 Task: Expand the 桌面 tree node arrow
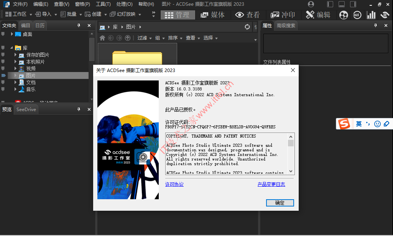[x=12, y=34]
